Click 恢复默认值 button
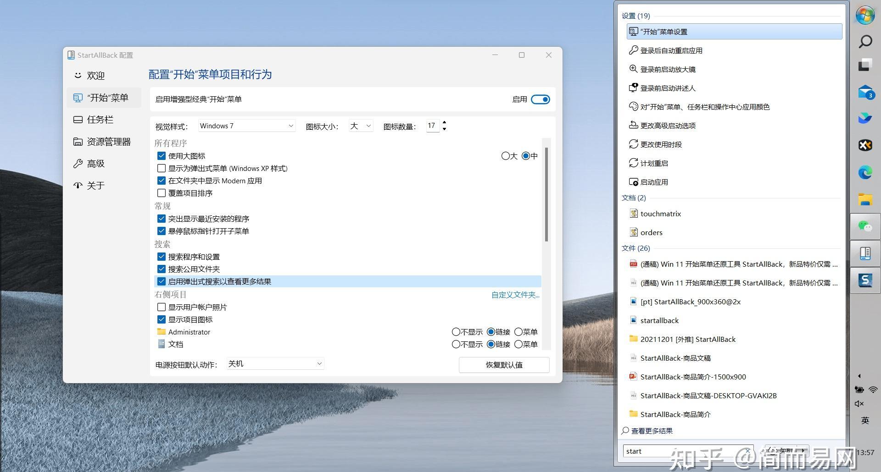Screen dimensions: 881x472 (504, 365)
